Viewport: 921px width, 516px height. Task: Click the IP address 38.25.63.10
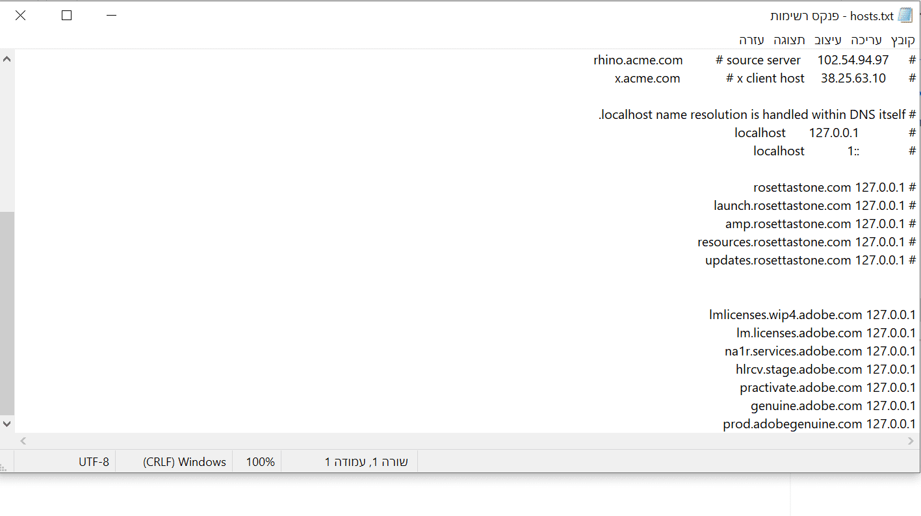coord(853,79)
